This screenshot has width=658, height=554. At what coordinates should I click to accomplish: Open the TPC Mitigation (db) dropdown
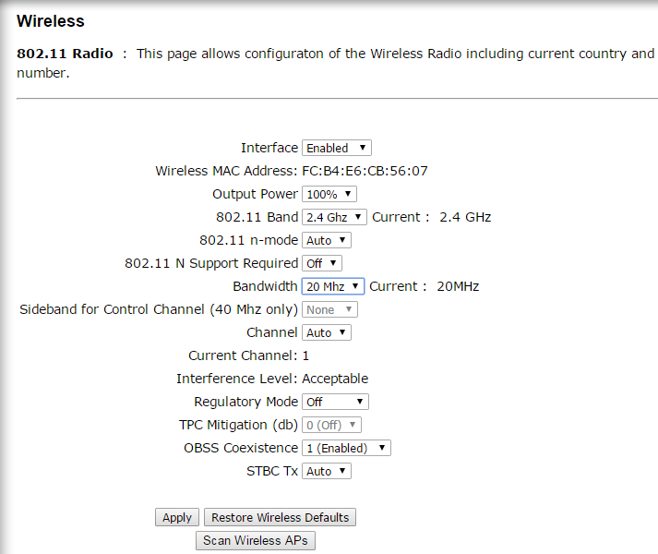[331, 425]
